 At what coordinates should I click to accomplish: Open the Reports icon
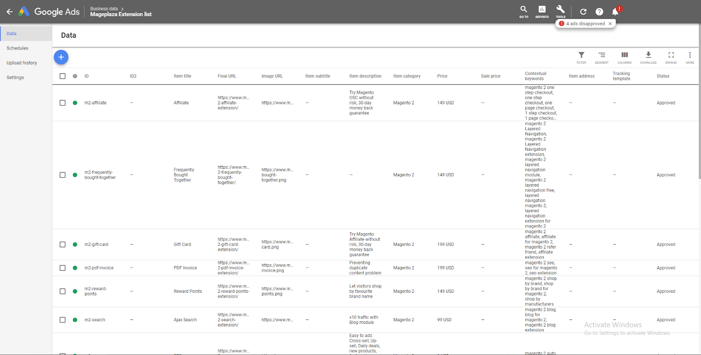click(x=542, y=12)
